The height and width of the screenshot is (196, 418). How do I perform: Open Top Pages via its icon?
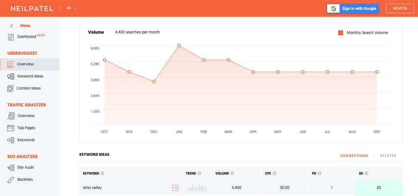[x=11, y=128]
